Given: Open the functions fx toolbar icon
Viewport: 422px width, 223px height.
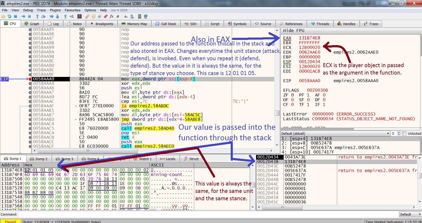Looking at the screenshot, I should coord(112,16).
